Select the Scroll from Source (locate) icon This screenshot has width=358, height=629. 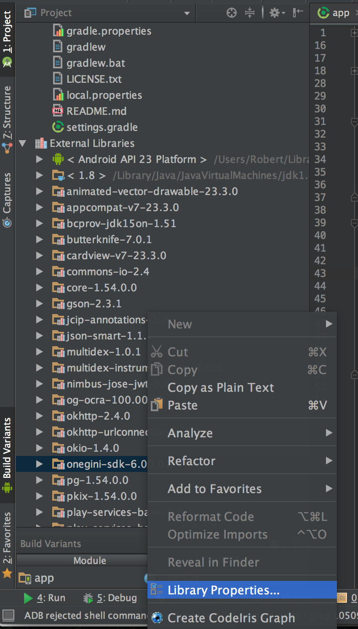232,12
